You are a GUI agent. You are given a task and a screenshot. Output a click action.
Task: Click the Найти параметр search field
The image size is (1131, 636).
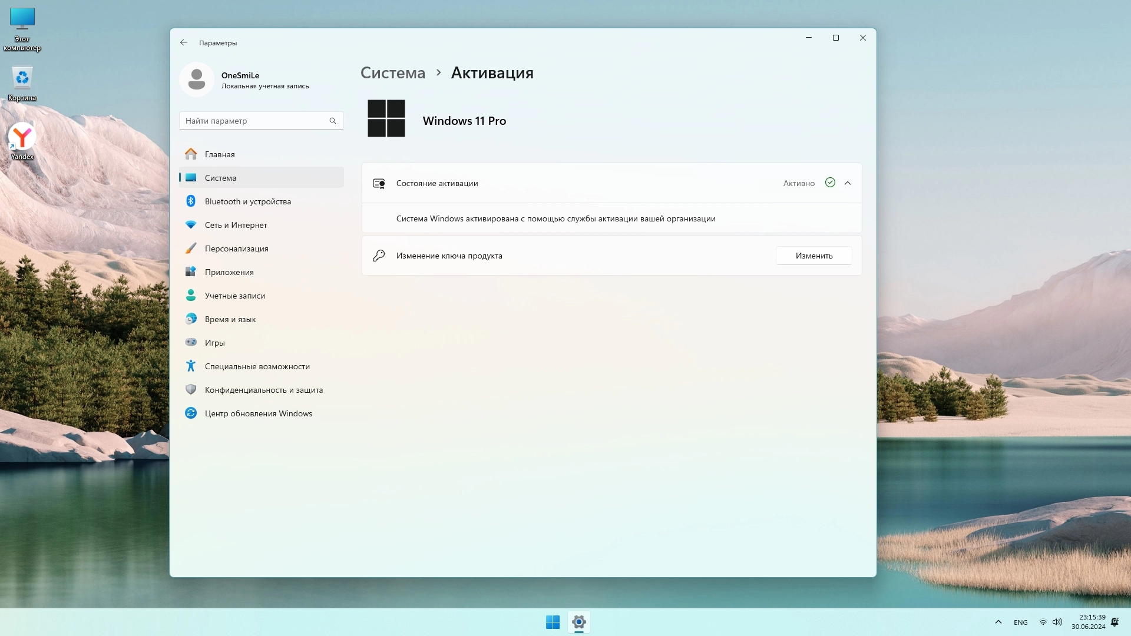pos(254,121)
